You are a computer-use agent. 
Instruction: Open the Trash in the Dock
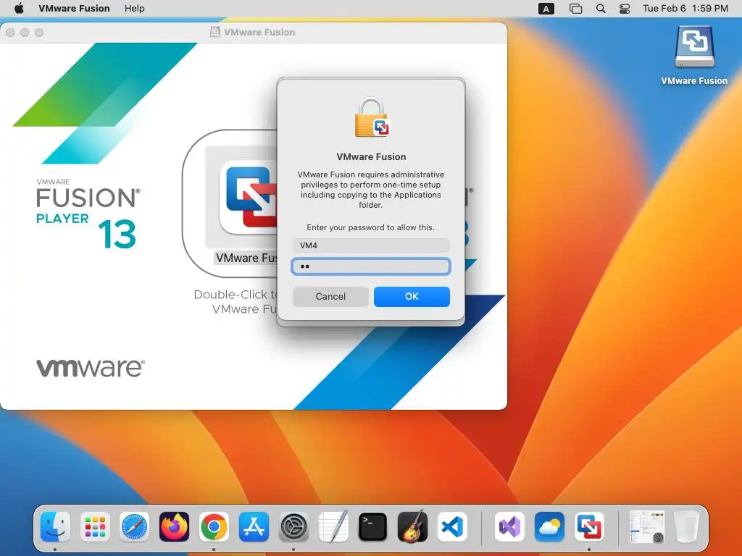pyautogui.click(x=687, y=526)
